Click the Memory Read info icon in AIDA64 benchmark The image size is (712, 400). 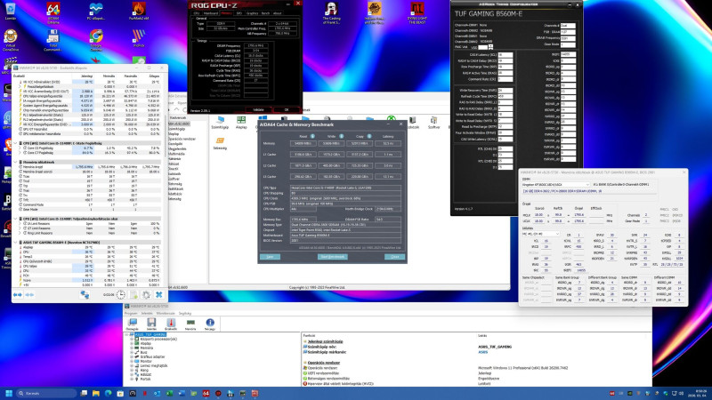point(312,136)
